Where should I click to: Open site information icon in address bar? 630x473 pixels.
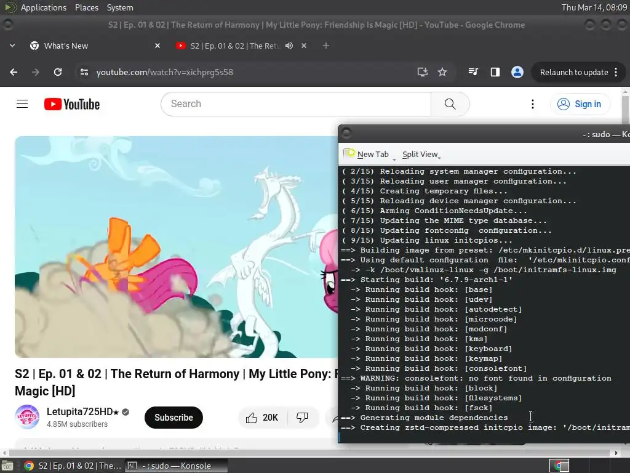pyautogui.click(x=84, y=72)
